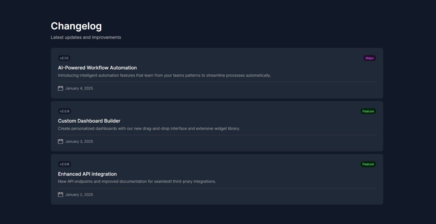Click the Changelog page title
The height and width of the screenshot is (224, 436).
[76, 26]
